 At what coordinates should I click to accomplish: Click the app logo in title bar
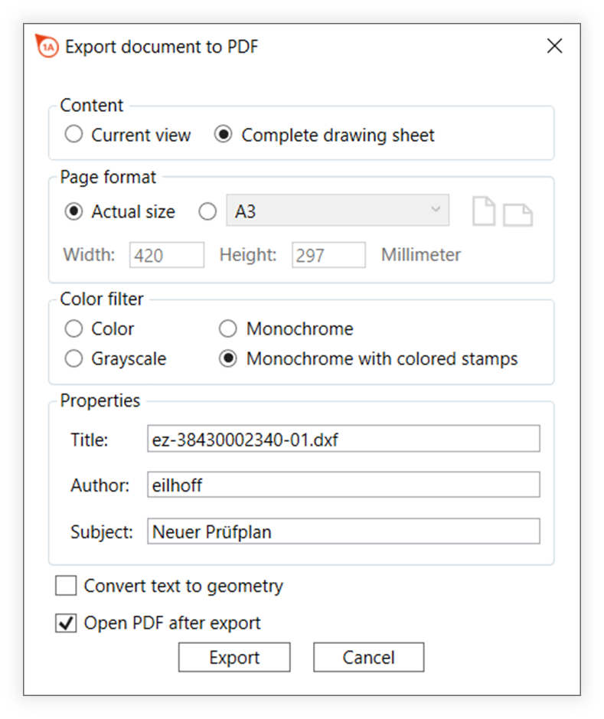tap(47, 47)
